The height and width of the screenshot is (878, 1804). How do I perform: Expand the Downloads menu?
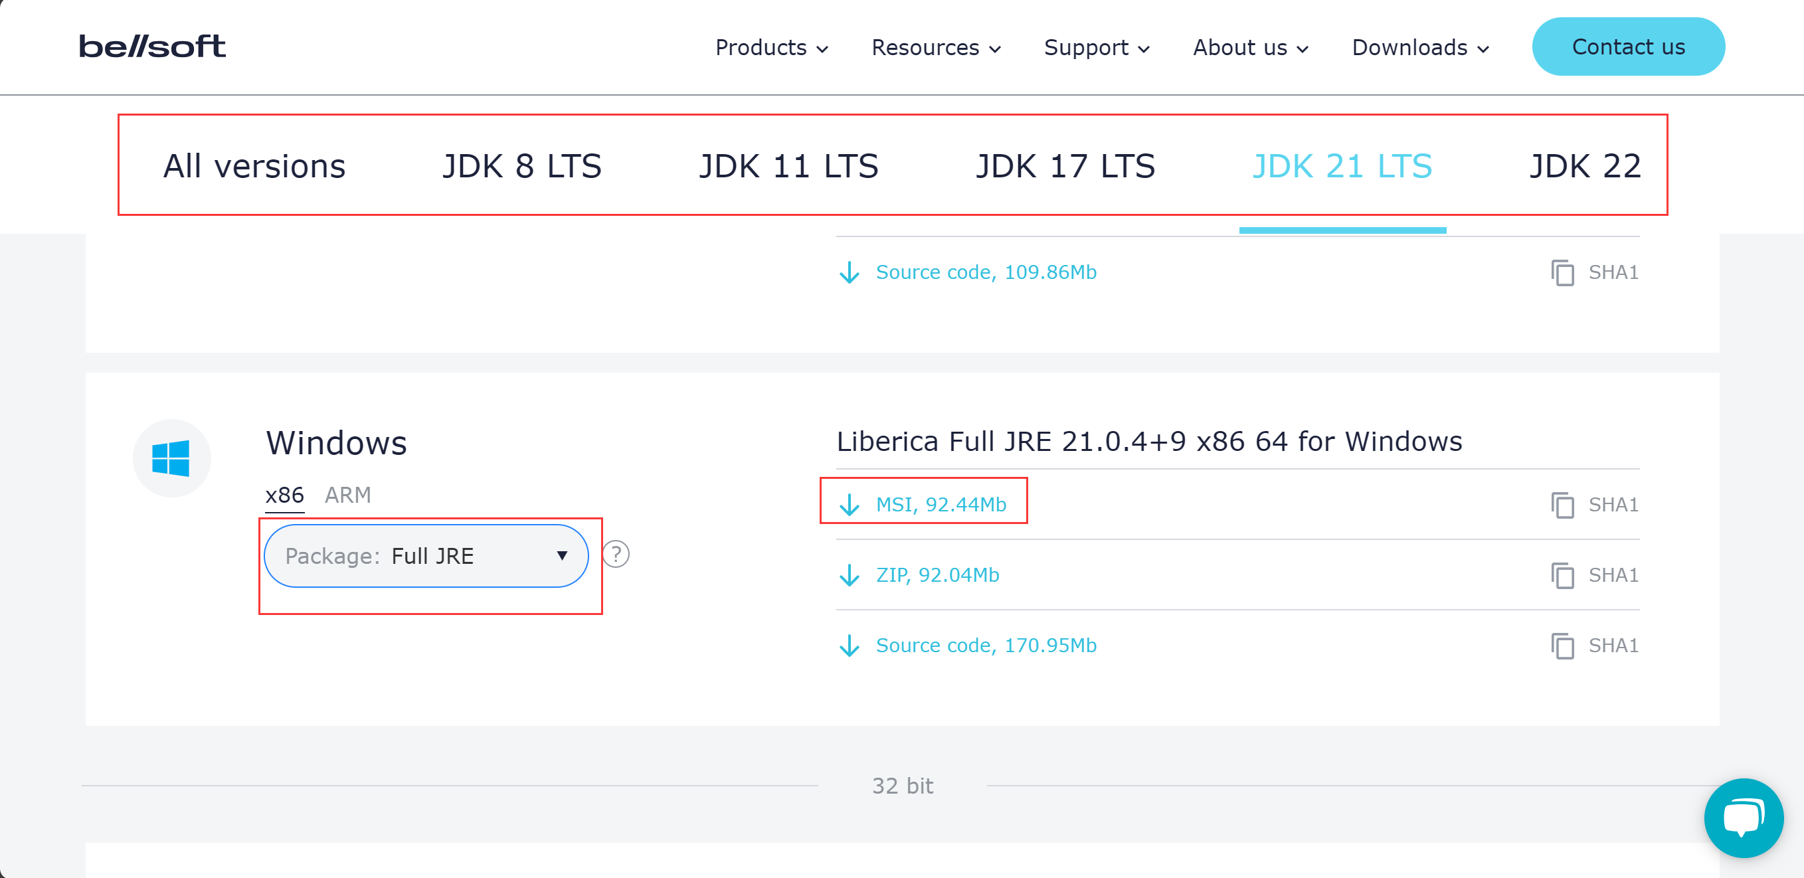1419,48
